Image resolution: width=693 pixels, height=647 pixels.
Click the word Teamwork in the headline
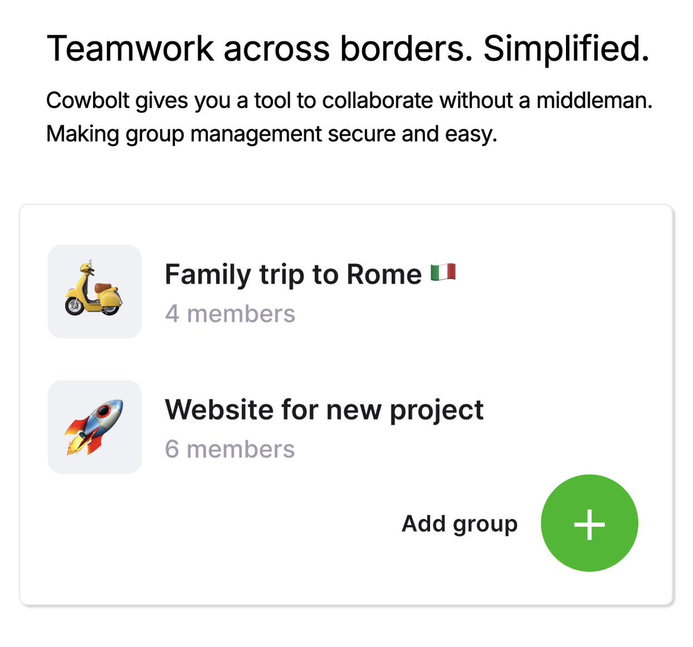tap(131, 48)
